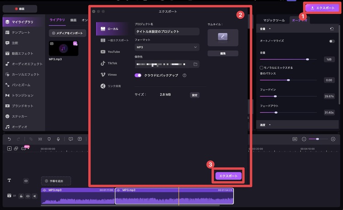Adjust the fade in slider
The width and height of the screenshot is (343, 210).
tap(275, 96)
